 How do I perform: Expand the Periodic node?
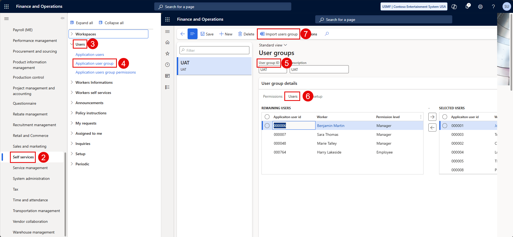[x=72, y=164]
